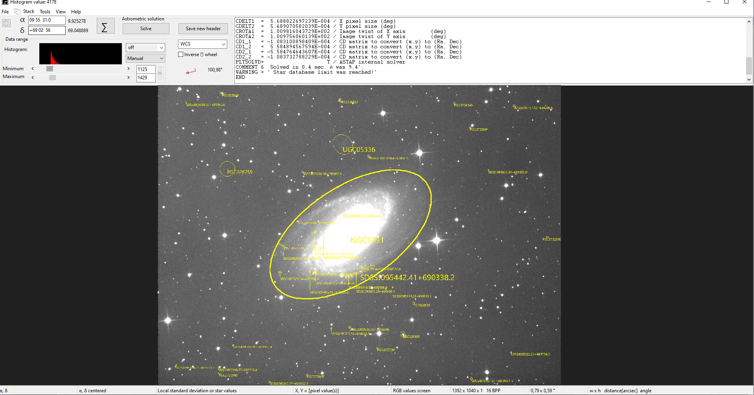
Task: Click the ASTAP application icon in title bar
Action: tap(5, 2)
